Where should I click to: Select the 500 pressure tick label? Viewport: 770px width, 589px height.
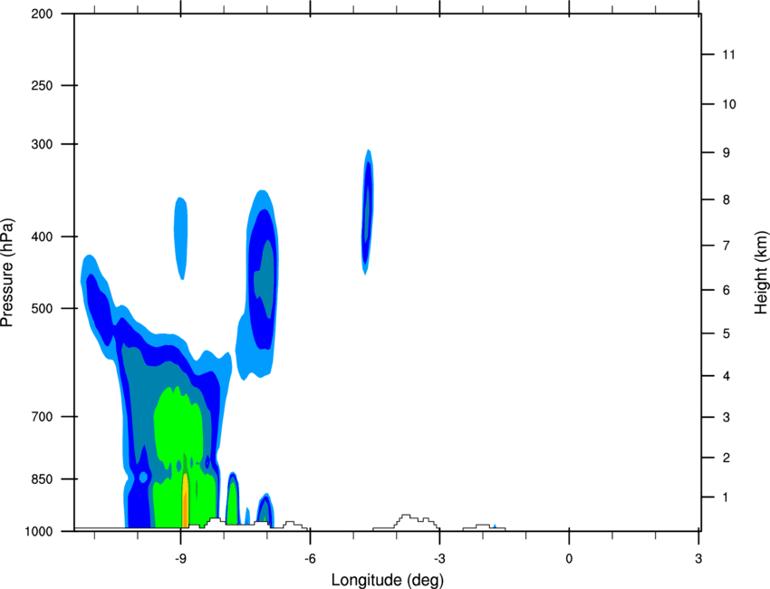click(42, 308)
